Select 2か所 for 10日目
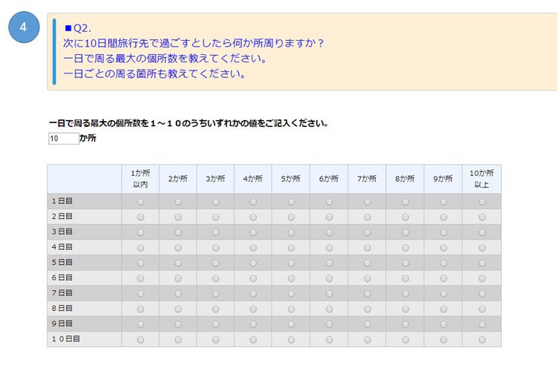The width and height of the screenshot is (559, 368). (x=178, y=340)
